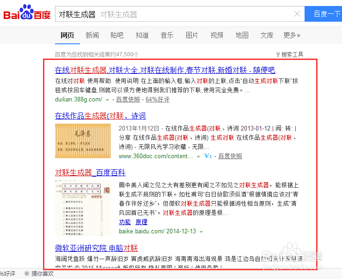Viewport: 342px width, 279px height.
Task: Open the 视频 tab
Action: [x=217, y=35]
